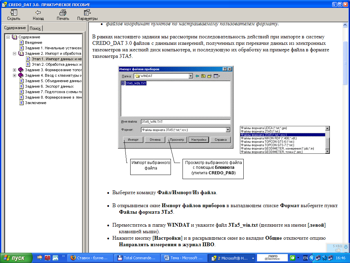
Task: Open topic Задание 8. Формирование
Action: tap(53, 97)
